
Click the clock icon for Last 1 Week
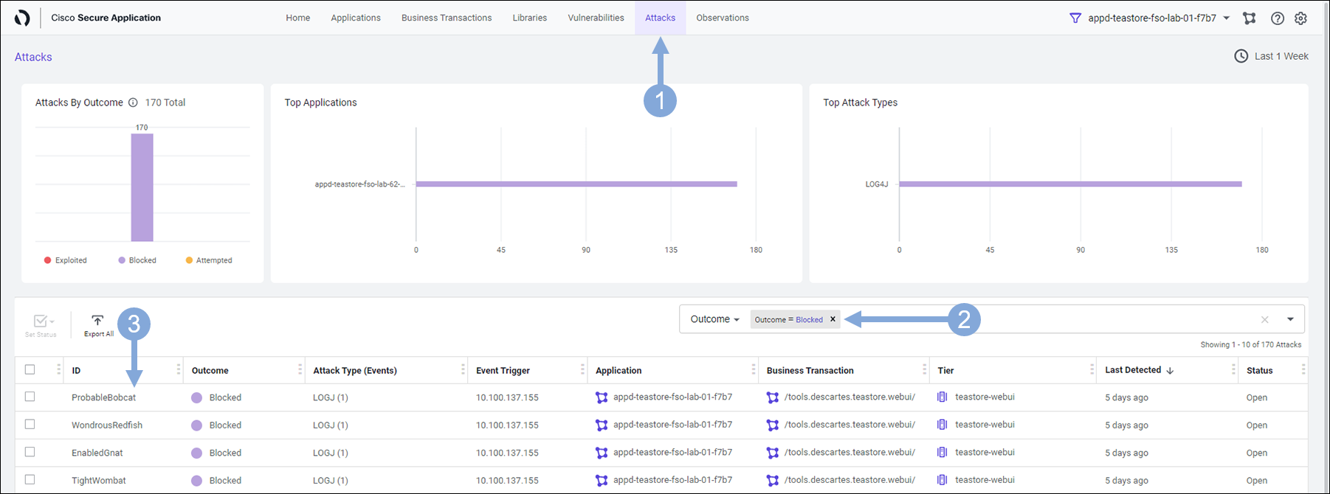pos(1241,56)
